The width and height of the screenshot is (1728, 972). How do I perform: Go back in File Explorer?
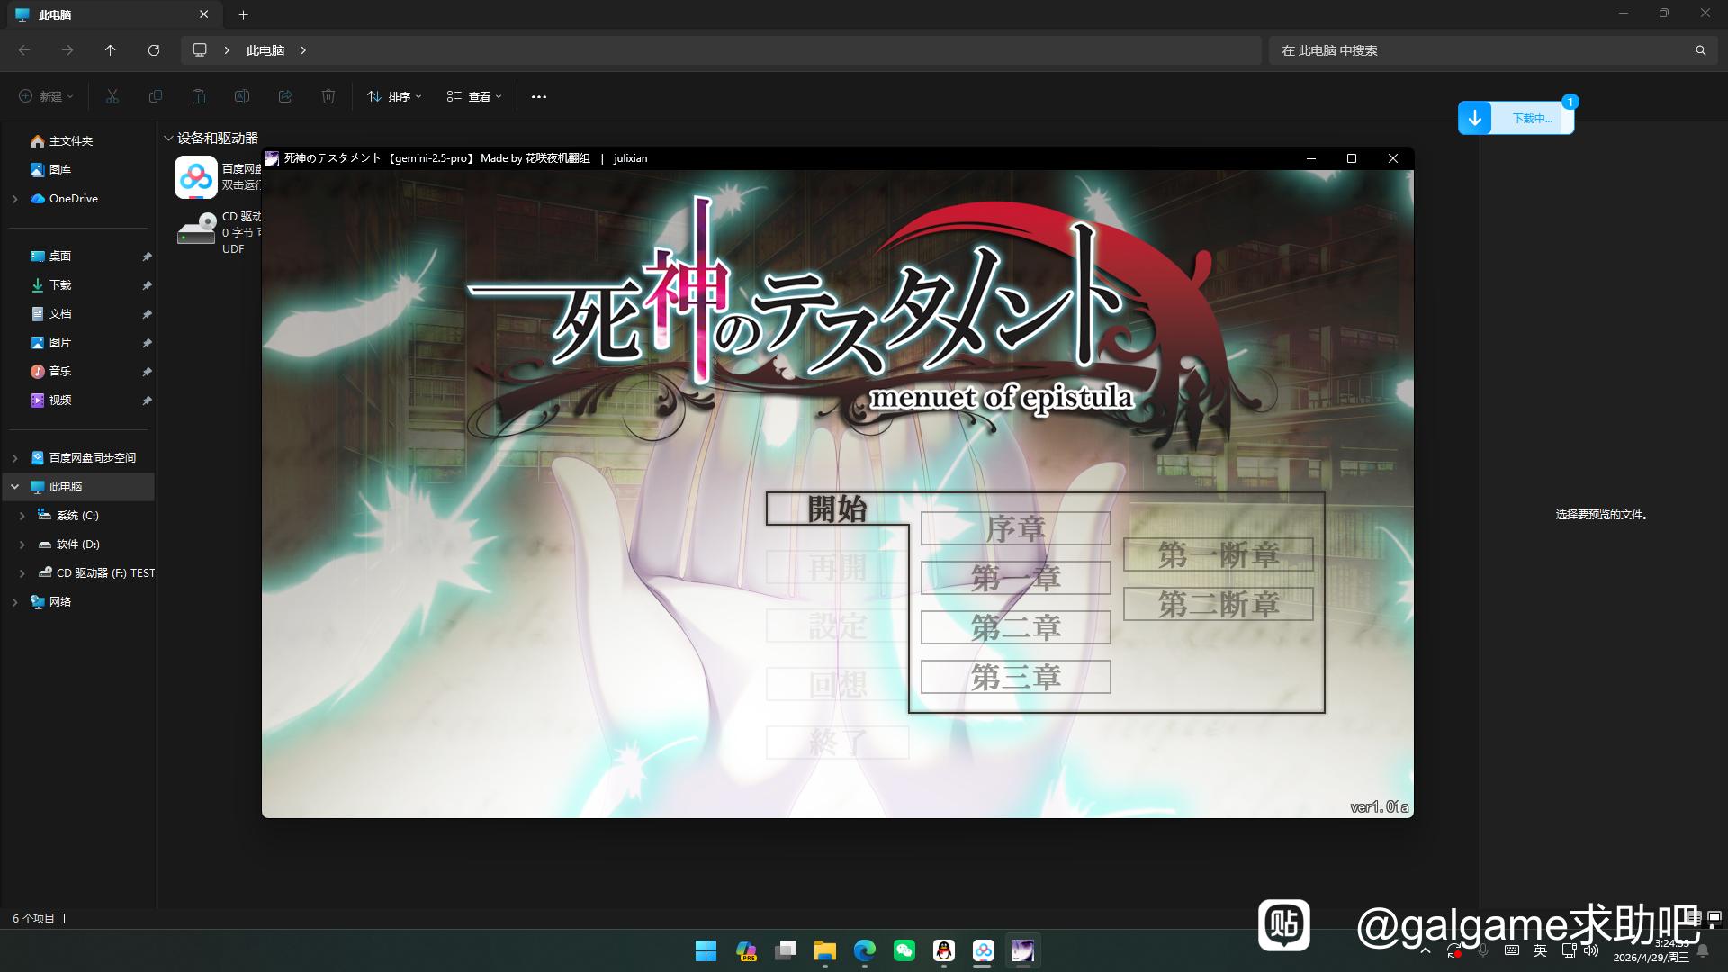(x=24, y=50)
